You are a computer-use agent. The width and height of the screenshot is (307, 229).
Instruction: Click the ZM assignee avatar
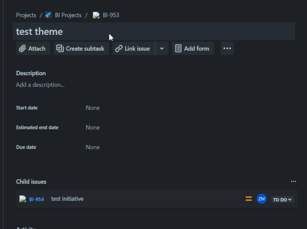(261, 199)
